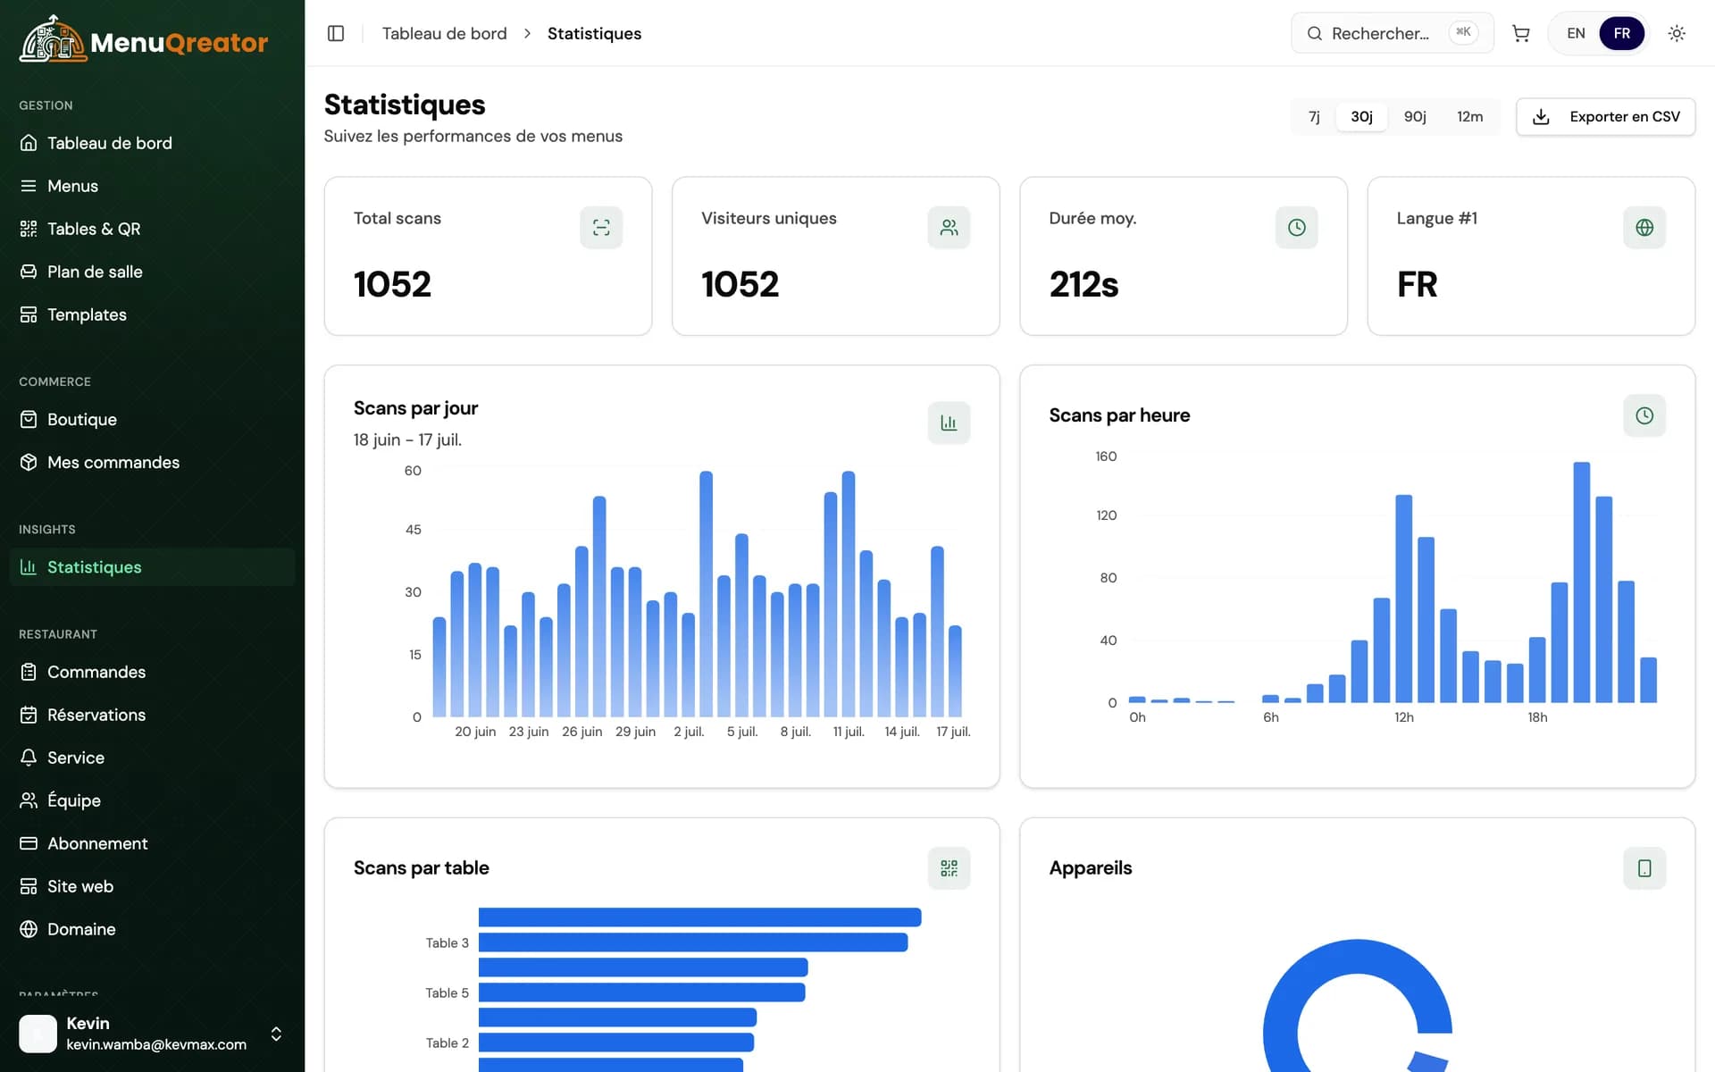Select the 30j time range
1715x1072 pixels.
click(x=1361, y=117)
